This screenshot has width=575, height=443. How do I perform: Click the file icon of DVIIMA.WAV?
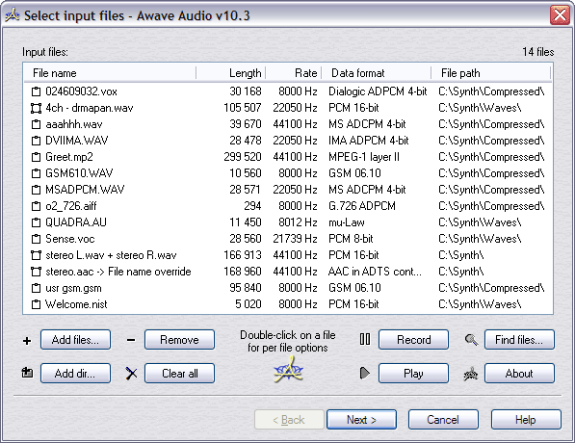pos(36,141)
